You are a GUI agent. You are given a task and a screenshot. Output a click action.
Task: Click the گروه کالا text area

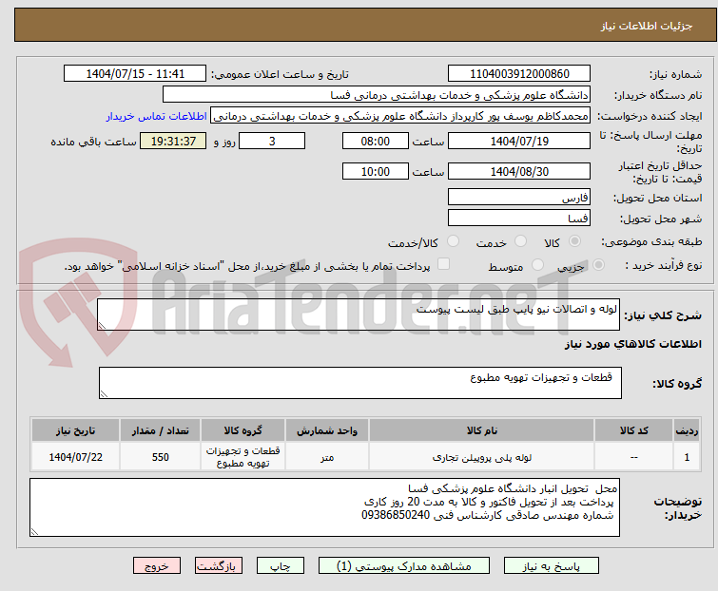pos(360,383)
